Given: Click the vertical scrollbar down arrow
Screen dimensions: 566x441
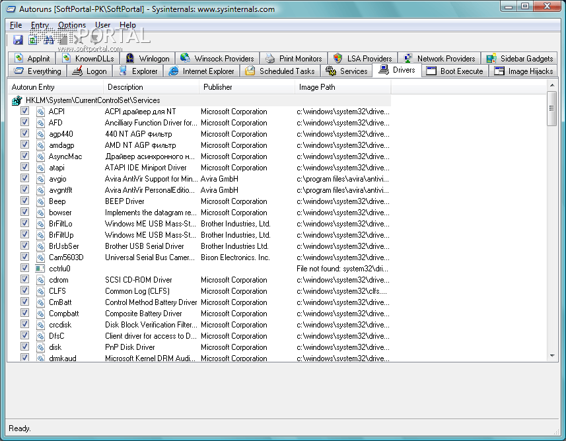Looking at the screenshot, I should point(552,355).
